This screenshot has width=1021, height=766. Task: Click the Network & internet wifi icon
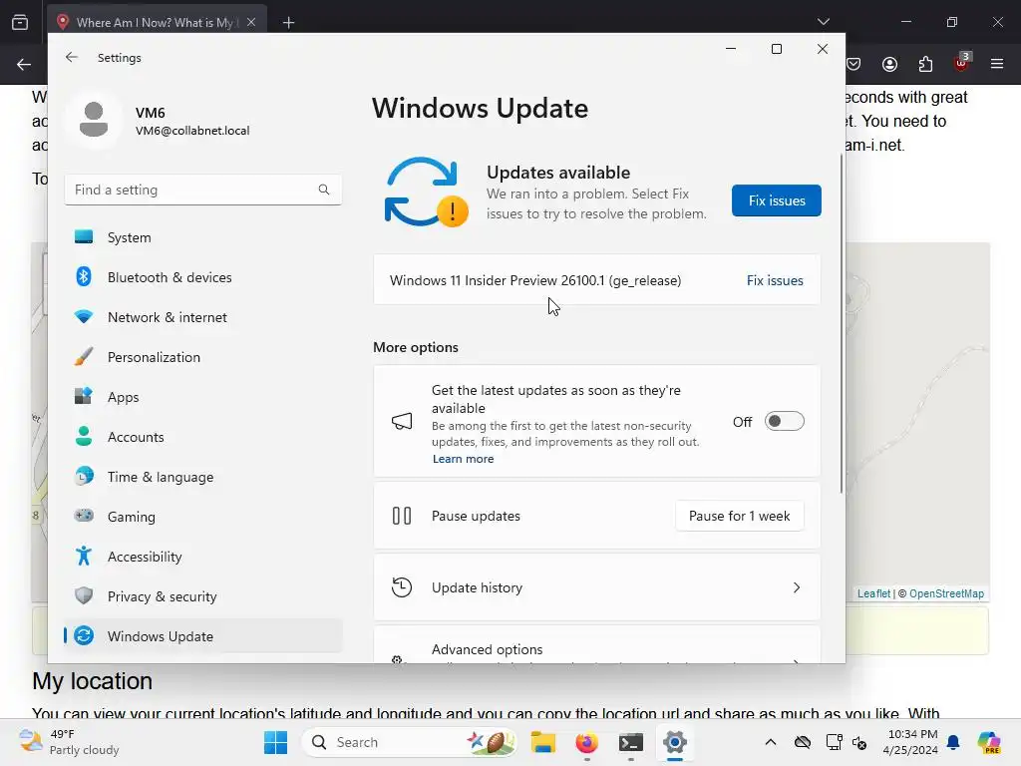84,317
